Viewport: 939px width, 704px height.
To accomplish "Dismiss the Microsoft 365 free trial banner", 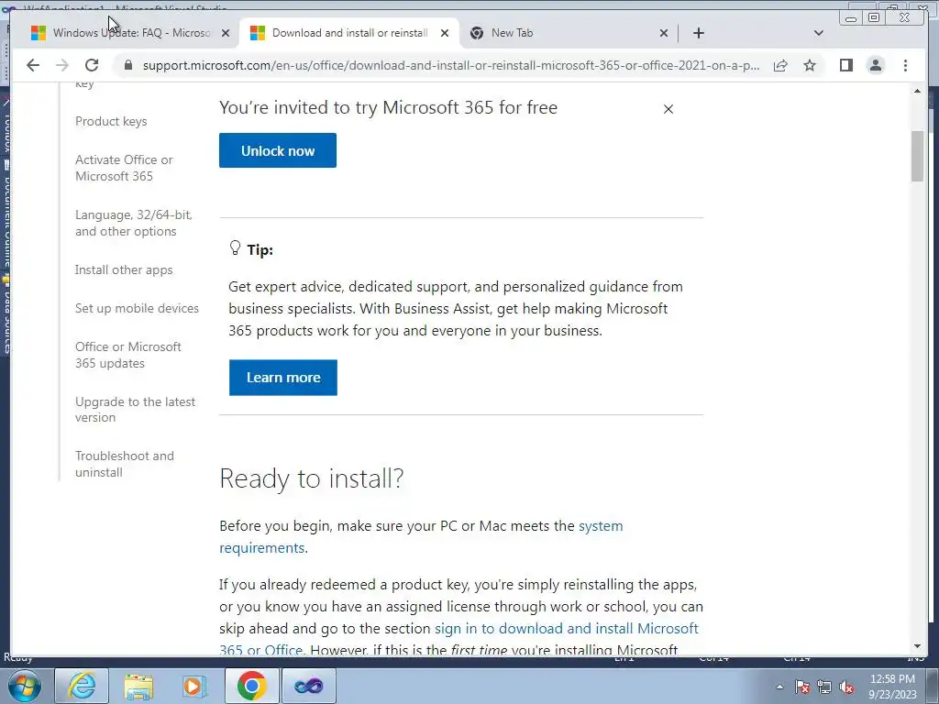I will (x=668, y=109).
